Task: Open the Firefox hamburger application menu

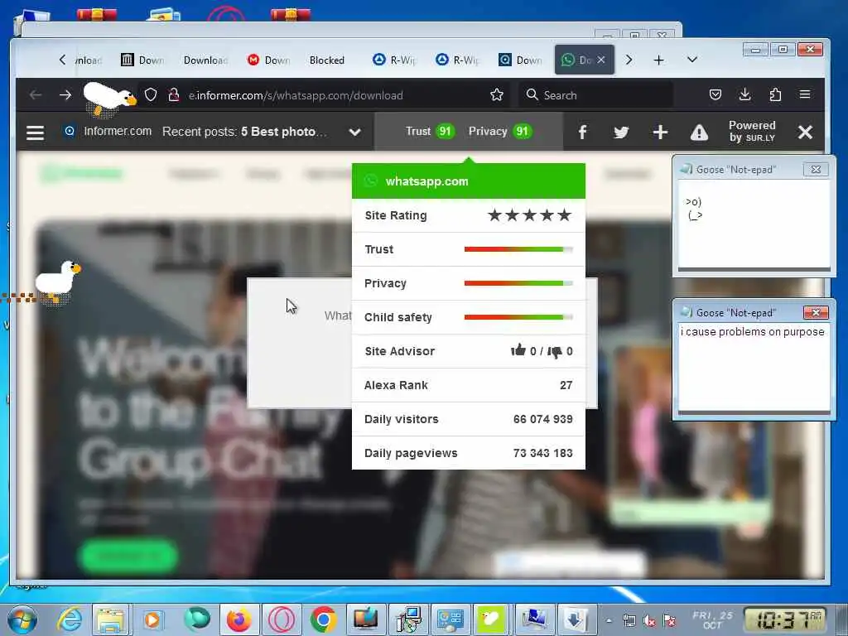Action: 805,94
